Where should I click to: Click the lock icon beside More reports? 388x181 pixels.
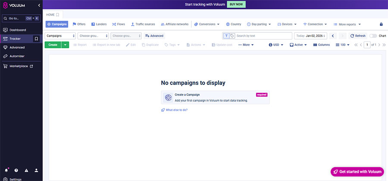(381, 24)
